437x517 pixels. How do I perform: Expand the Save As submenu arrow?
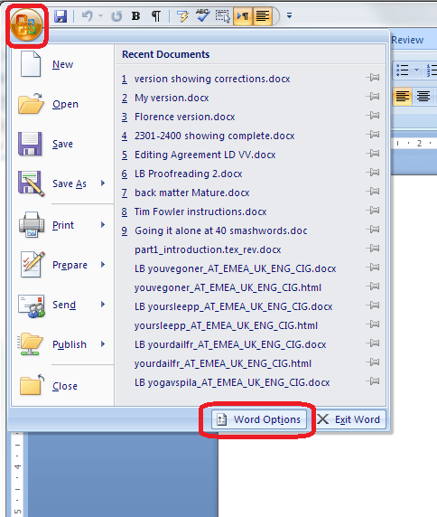[103, 183]
